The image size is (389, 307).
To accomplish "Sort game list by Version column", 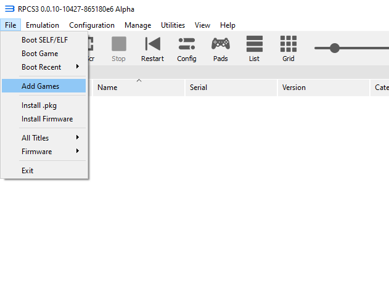I will point(324,88).
